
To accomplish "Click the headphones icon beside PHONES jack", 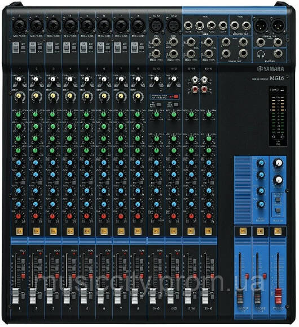I will pyautogui.click(x=261, y=54).
